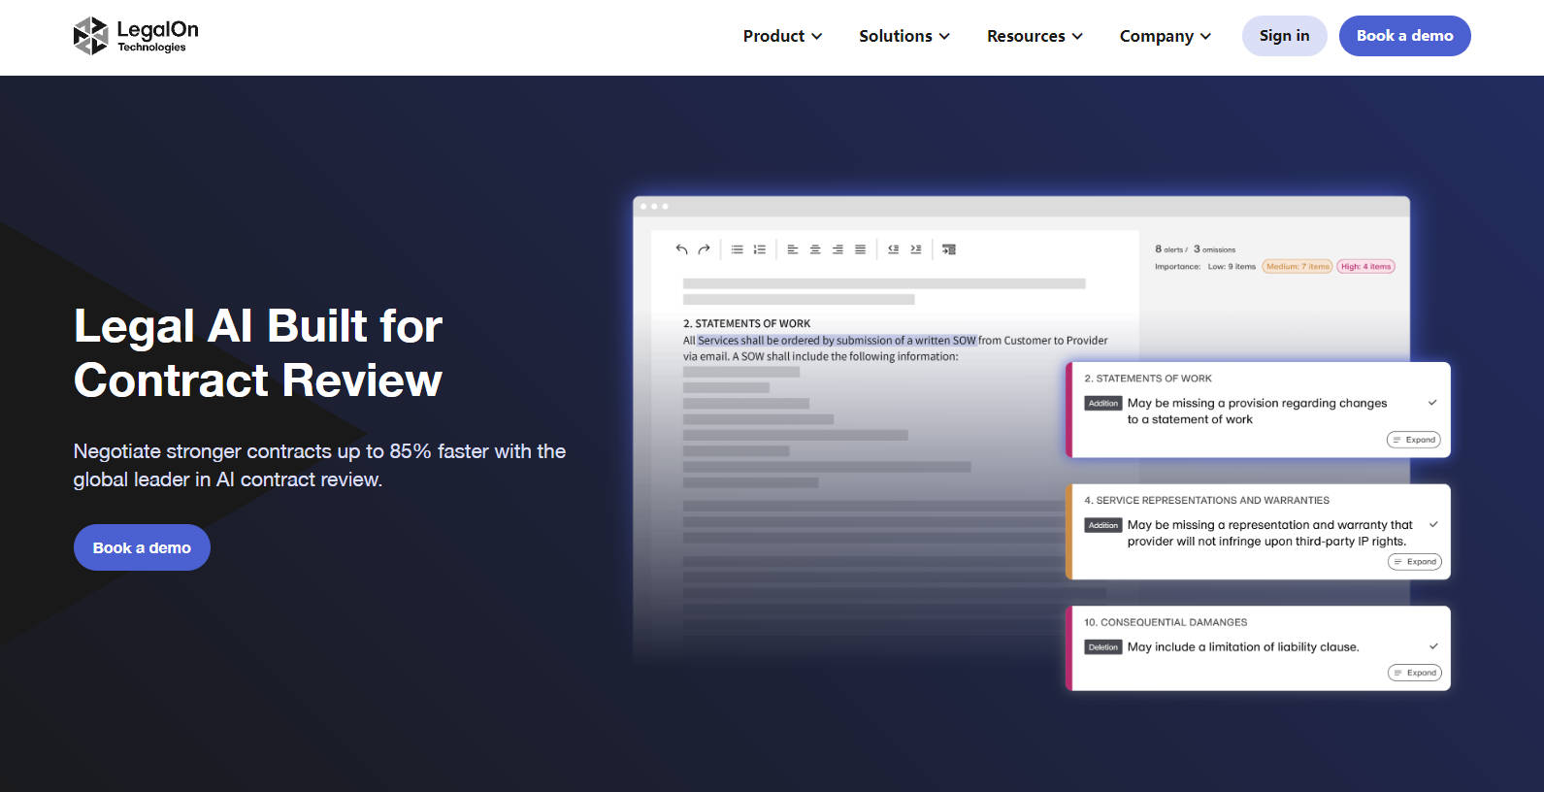Click the Addition tag on Service Representations card
Image resolution: width=1544 pixels, height=792 pixels.
pos(1103,525)
